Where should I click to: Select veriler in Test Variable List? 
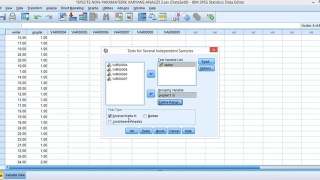pyautogui.click(x=177, y=65)
